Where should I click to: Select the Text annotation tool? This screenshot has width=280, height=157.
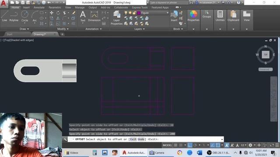pos(83,16)
